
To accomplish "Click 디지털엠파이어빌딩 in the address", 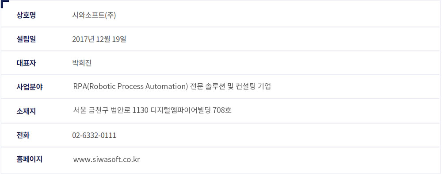I will [x=181, y=110].
